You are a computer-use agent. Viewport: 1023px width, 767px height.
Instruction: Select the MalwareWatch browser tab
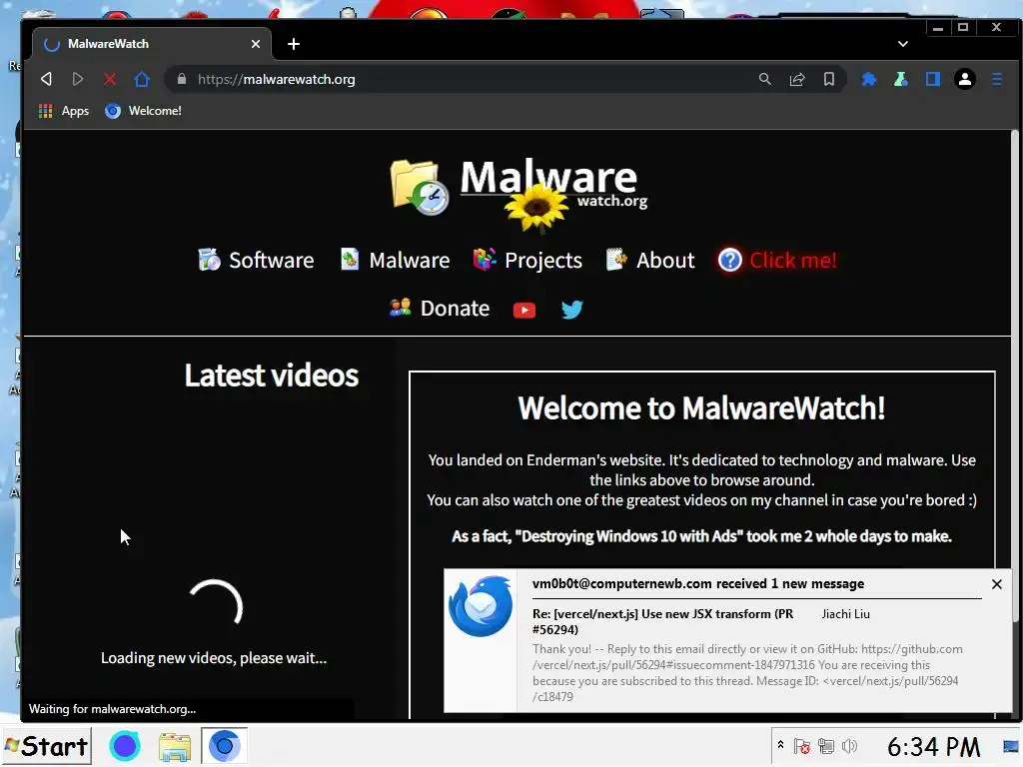pos(152,44)
